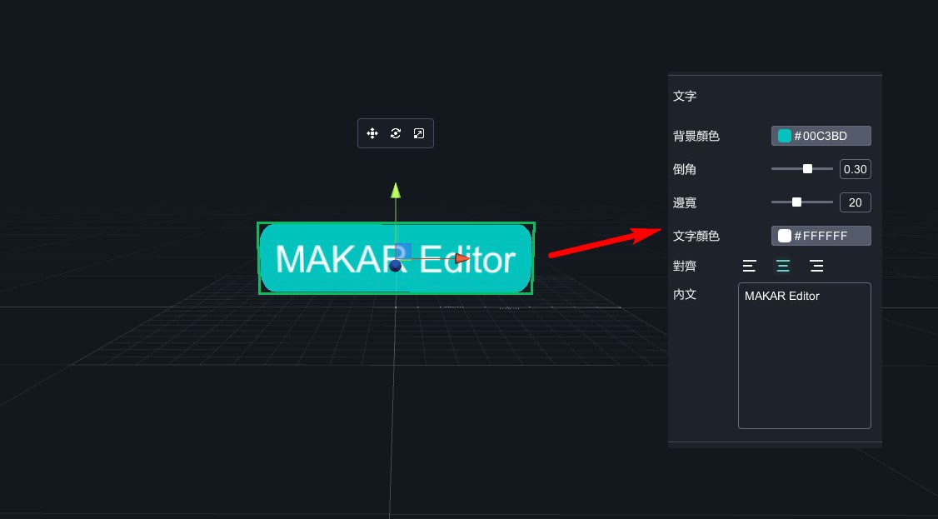938x519 pixels.
Task: Click the 邊寬 border width slider handle
Action: [796, 202]
